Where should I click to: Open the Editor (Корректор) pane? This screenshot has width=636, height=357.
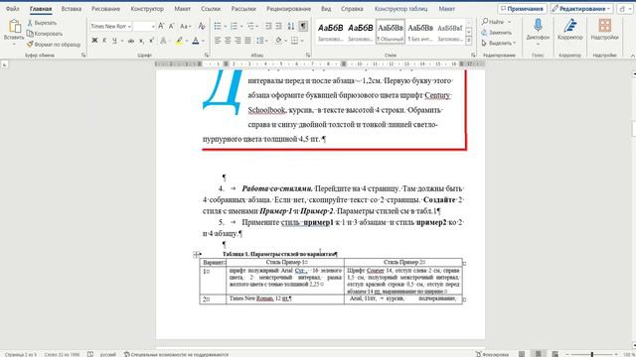tap(569, 29)
